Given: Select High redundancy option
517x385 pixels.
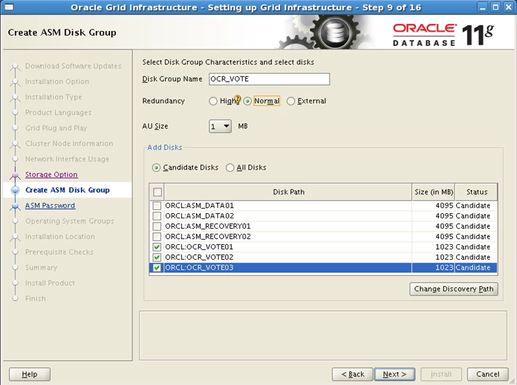Looking at the screenshot, I should pyautogui.click(x=213, y=101).
